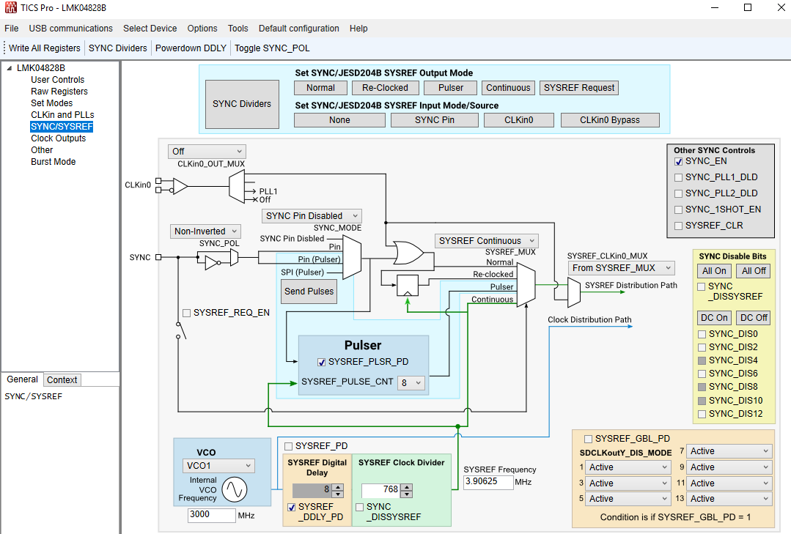This screenshot has height=534, width=791.
Task: Open the Select Device menu
Action: 150,29
